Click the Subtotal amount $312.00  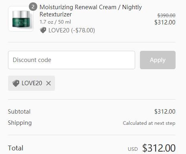pos(165,112)
